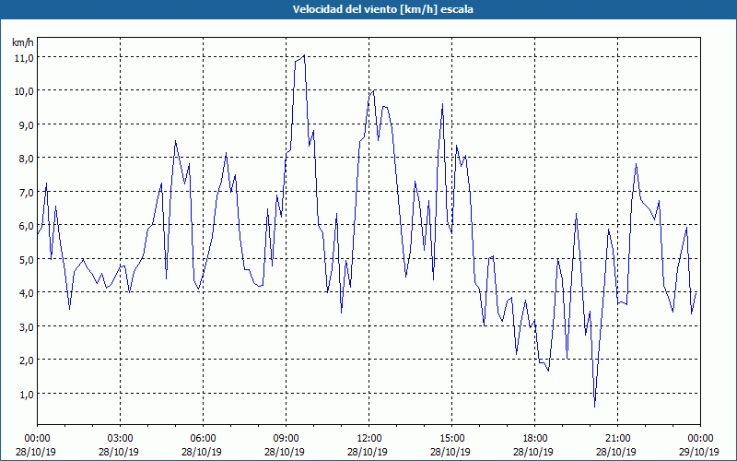
Task: Click the km/h unit label
Action: click(x=23, y=42)
